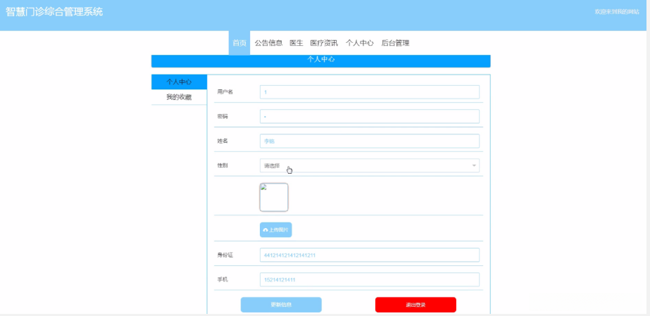Click the 身份证 number input field
Screen dimensions: 650x316
tap(369, 255)
